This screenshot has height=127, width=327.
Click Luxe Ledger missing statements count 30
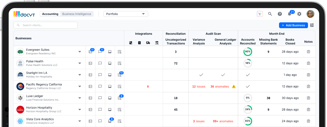268,98
